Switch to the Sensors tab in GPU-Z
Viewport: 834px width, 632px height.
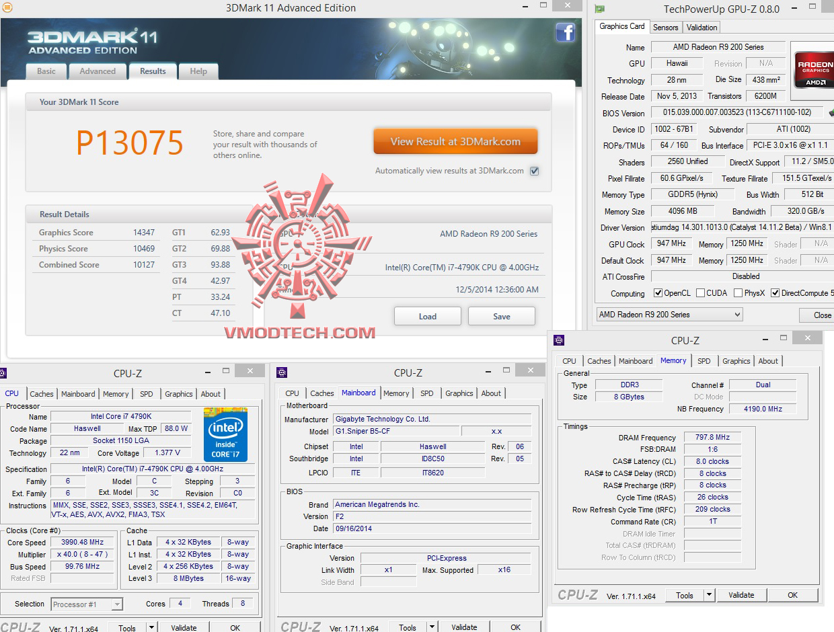[666, 28]
